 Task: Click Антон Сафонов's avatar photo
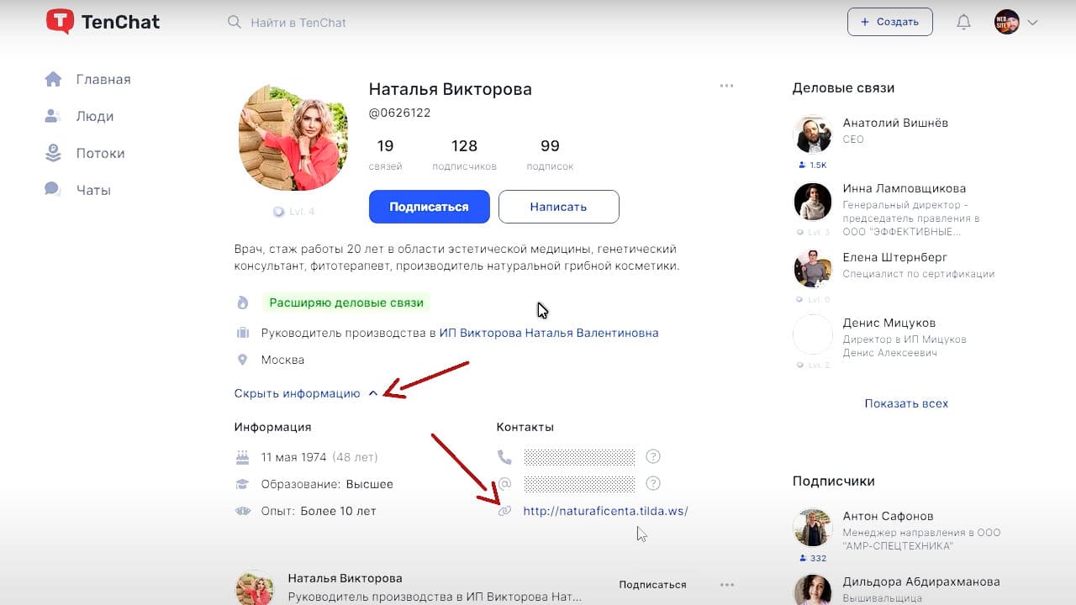pyautogui.click(x=812, y=528)
